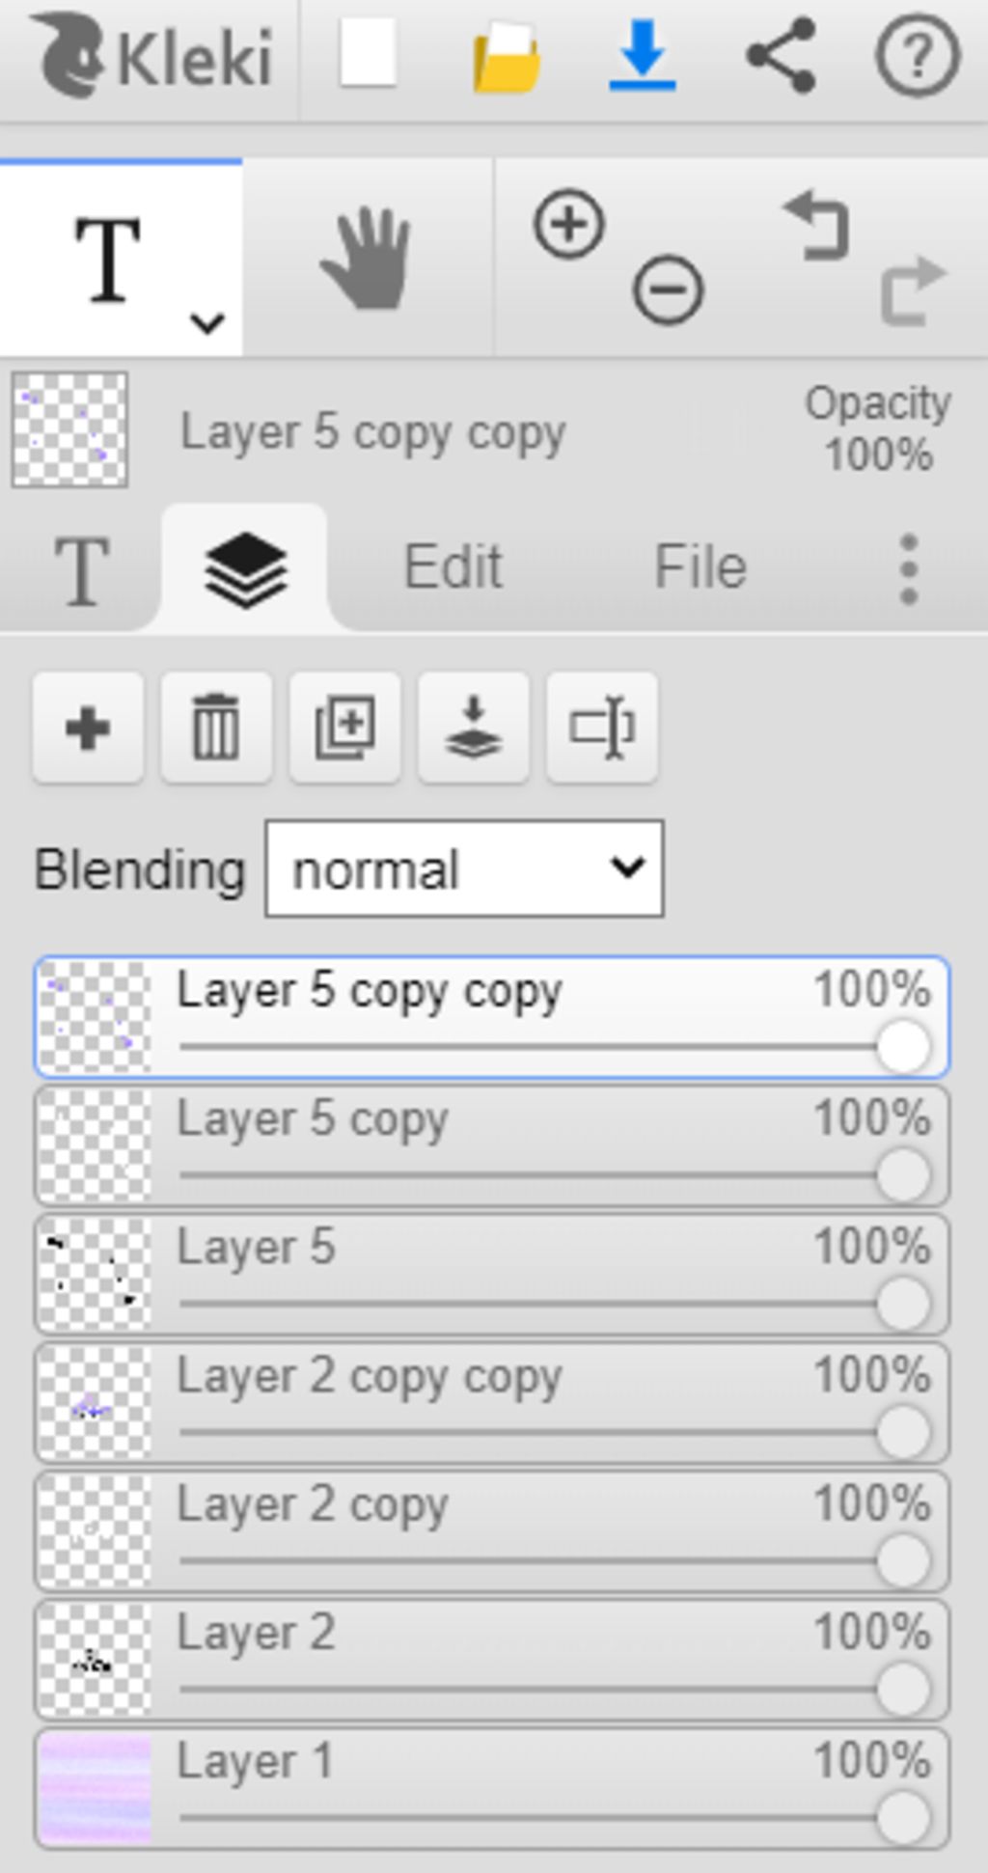Image resolution: width=988 pixels, height=1873 pixels.
Task: Open the import image folder icon
Action: (506, 58)
